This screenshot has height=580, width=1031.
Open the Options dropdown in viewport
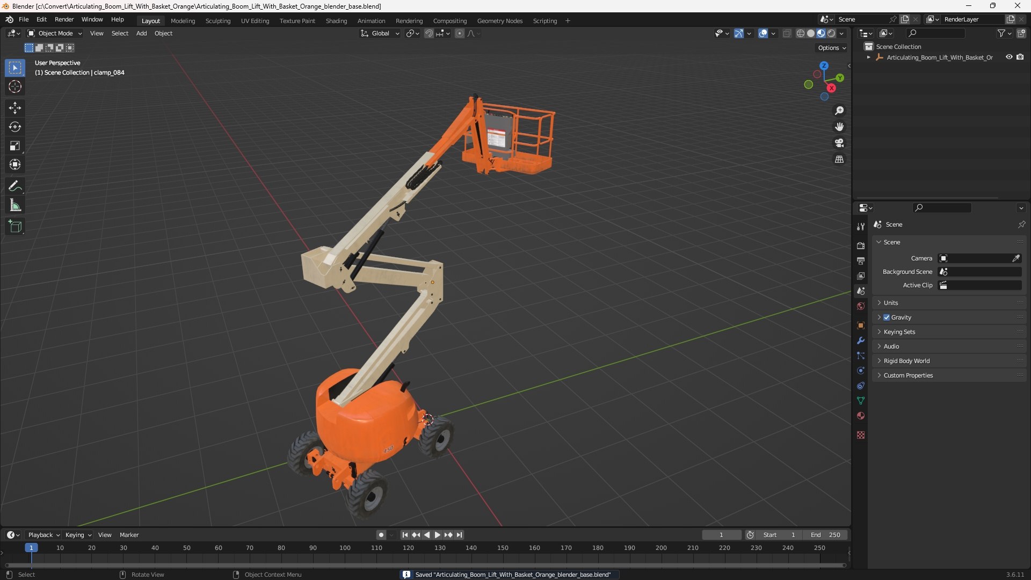[832, 48]
